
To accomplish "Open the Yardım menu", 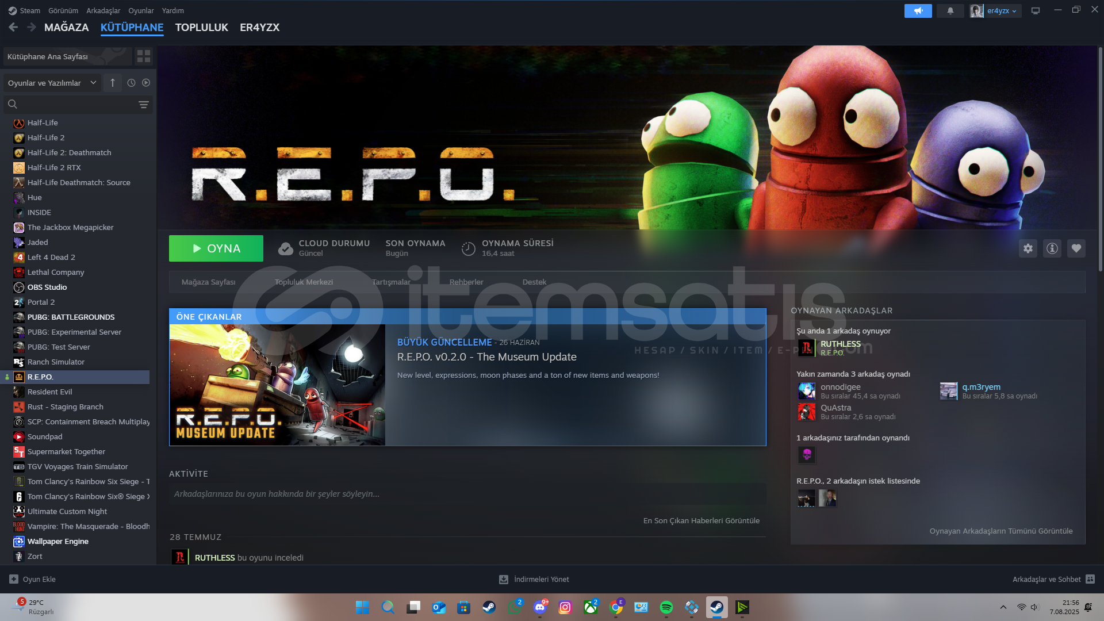I will click(173, 11).
